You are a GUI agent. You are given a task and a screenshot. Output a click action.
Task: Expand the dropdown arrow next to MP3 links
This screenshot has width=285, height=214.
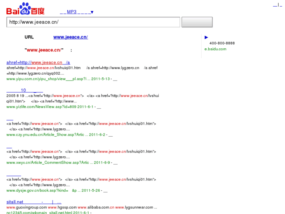click(92, 12)
